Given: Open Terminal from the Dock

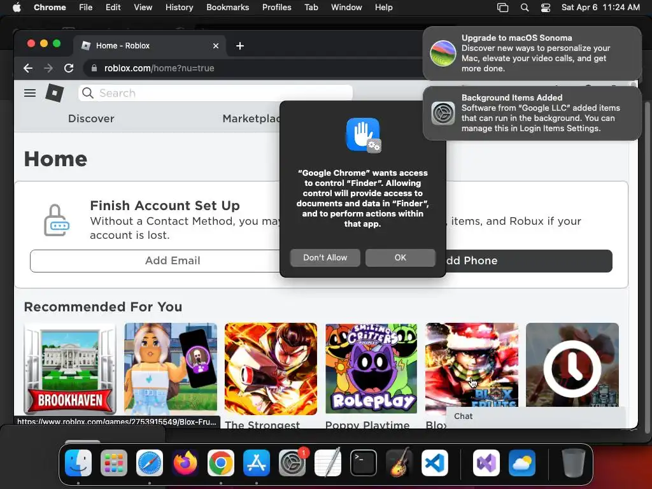Looking at the screenshot, I should tap(364, 463).
